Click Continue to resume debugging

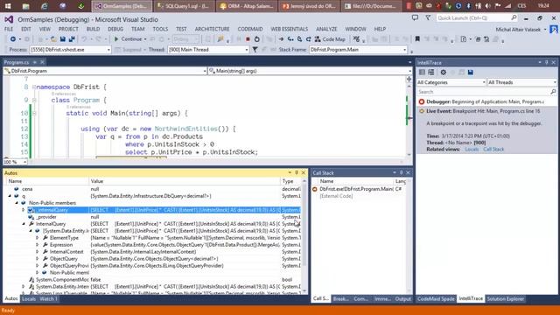(128, 39)
